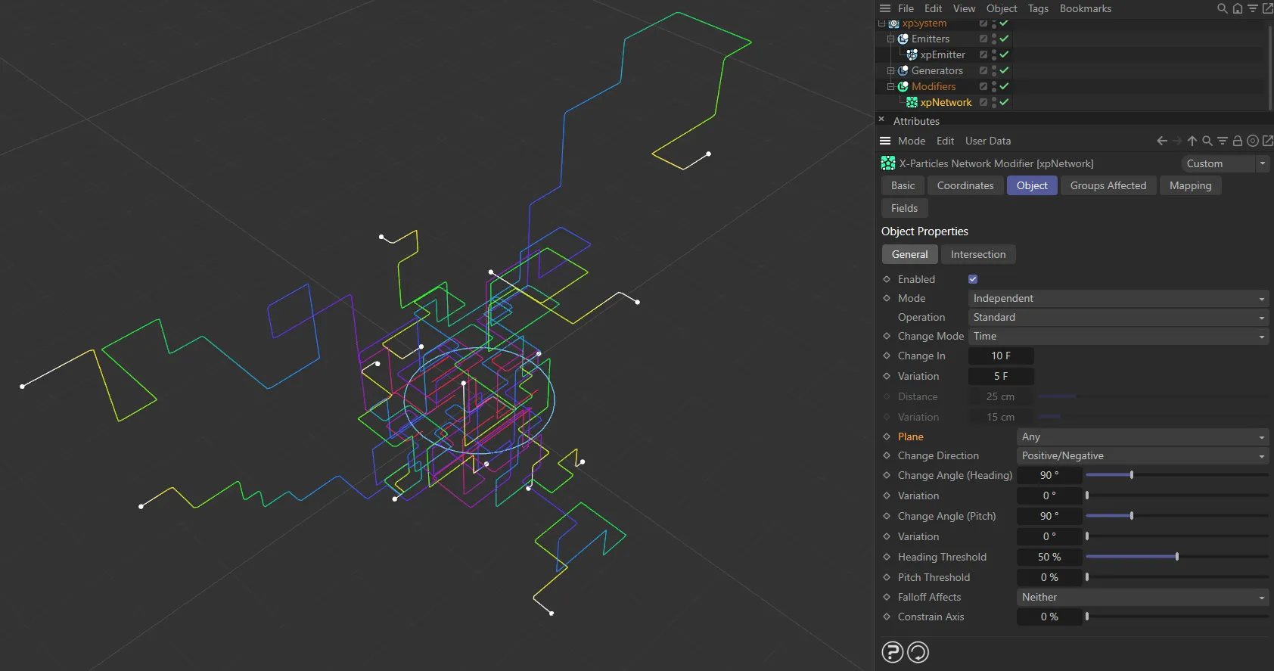Click the help question mark icon
This screenshot has height=671, width=1274.
click(893, 652)
